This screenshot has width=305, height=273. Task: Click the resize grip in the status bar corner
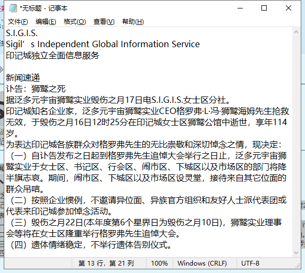(298, 266)
